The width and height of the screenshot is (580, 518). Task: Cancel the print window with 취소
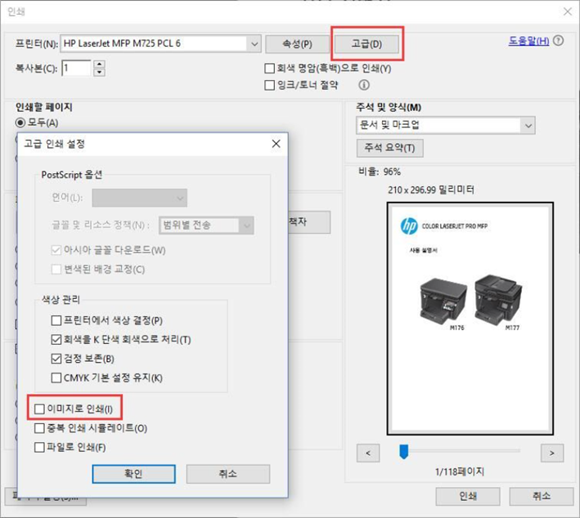pyautogui.click(x=542, y=496)
